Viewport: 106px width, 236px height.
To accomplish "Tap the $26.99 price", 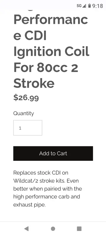I will (26, 98).
